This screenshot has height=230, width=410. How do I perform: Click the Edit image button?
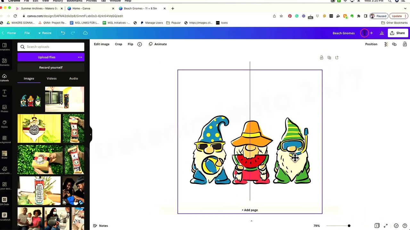pos(102,44)
